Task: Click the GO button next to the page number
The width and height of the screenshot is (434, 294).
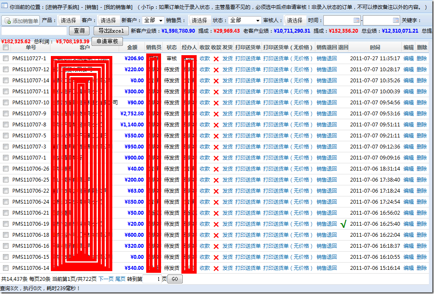Action: (175, 279)
